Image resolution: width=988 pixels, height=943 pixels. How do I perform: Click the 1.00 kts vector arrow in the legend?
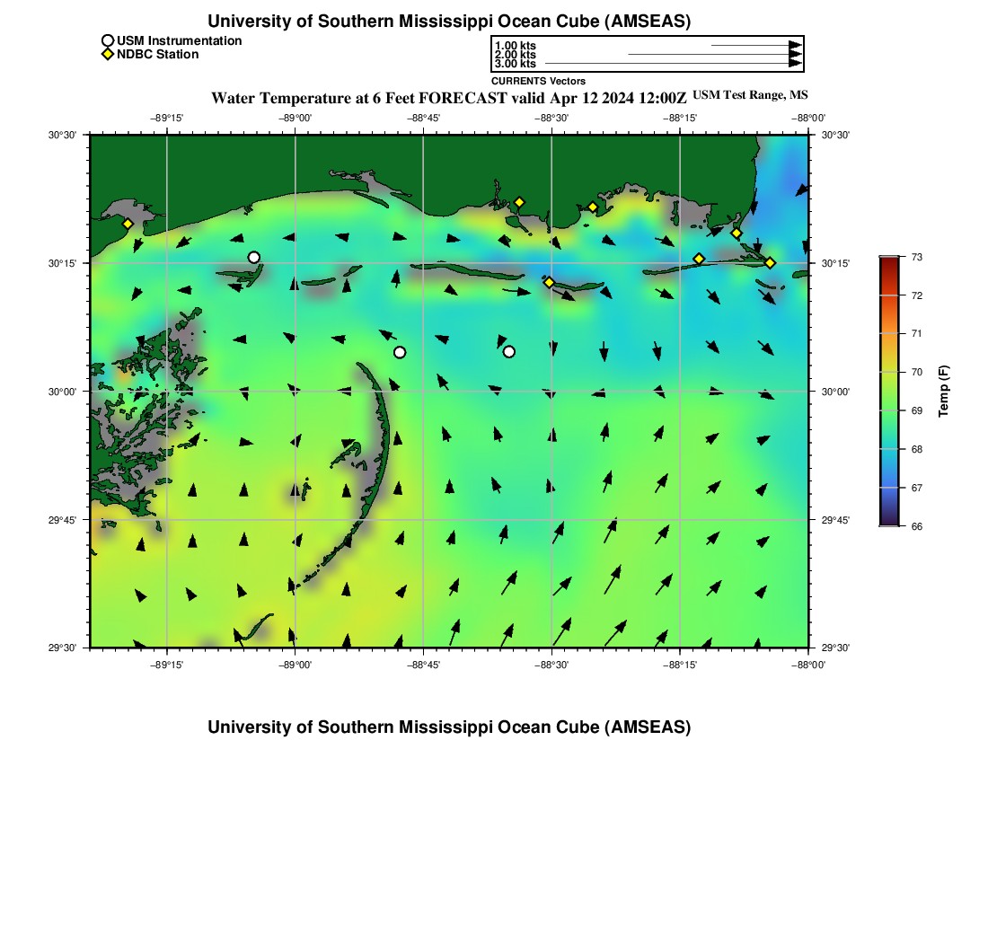[x=755, y=45]
